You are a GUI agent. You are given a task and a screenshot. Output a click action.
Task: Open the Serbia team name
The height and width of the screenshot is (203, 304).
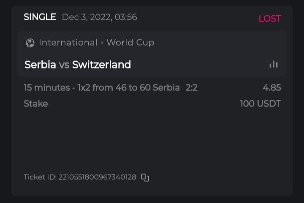coord(40,65)
